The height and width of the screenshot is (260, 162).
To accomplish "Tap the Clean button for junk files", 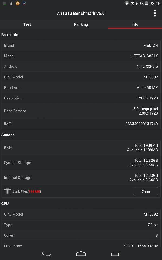I will [146, 191].
